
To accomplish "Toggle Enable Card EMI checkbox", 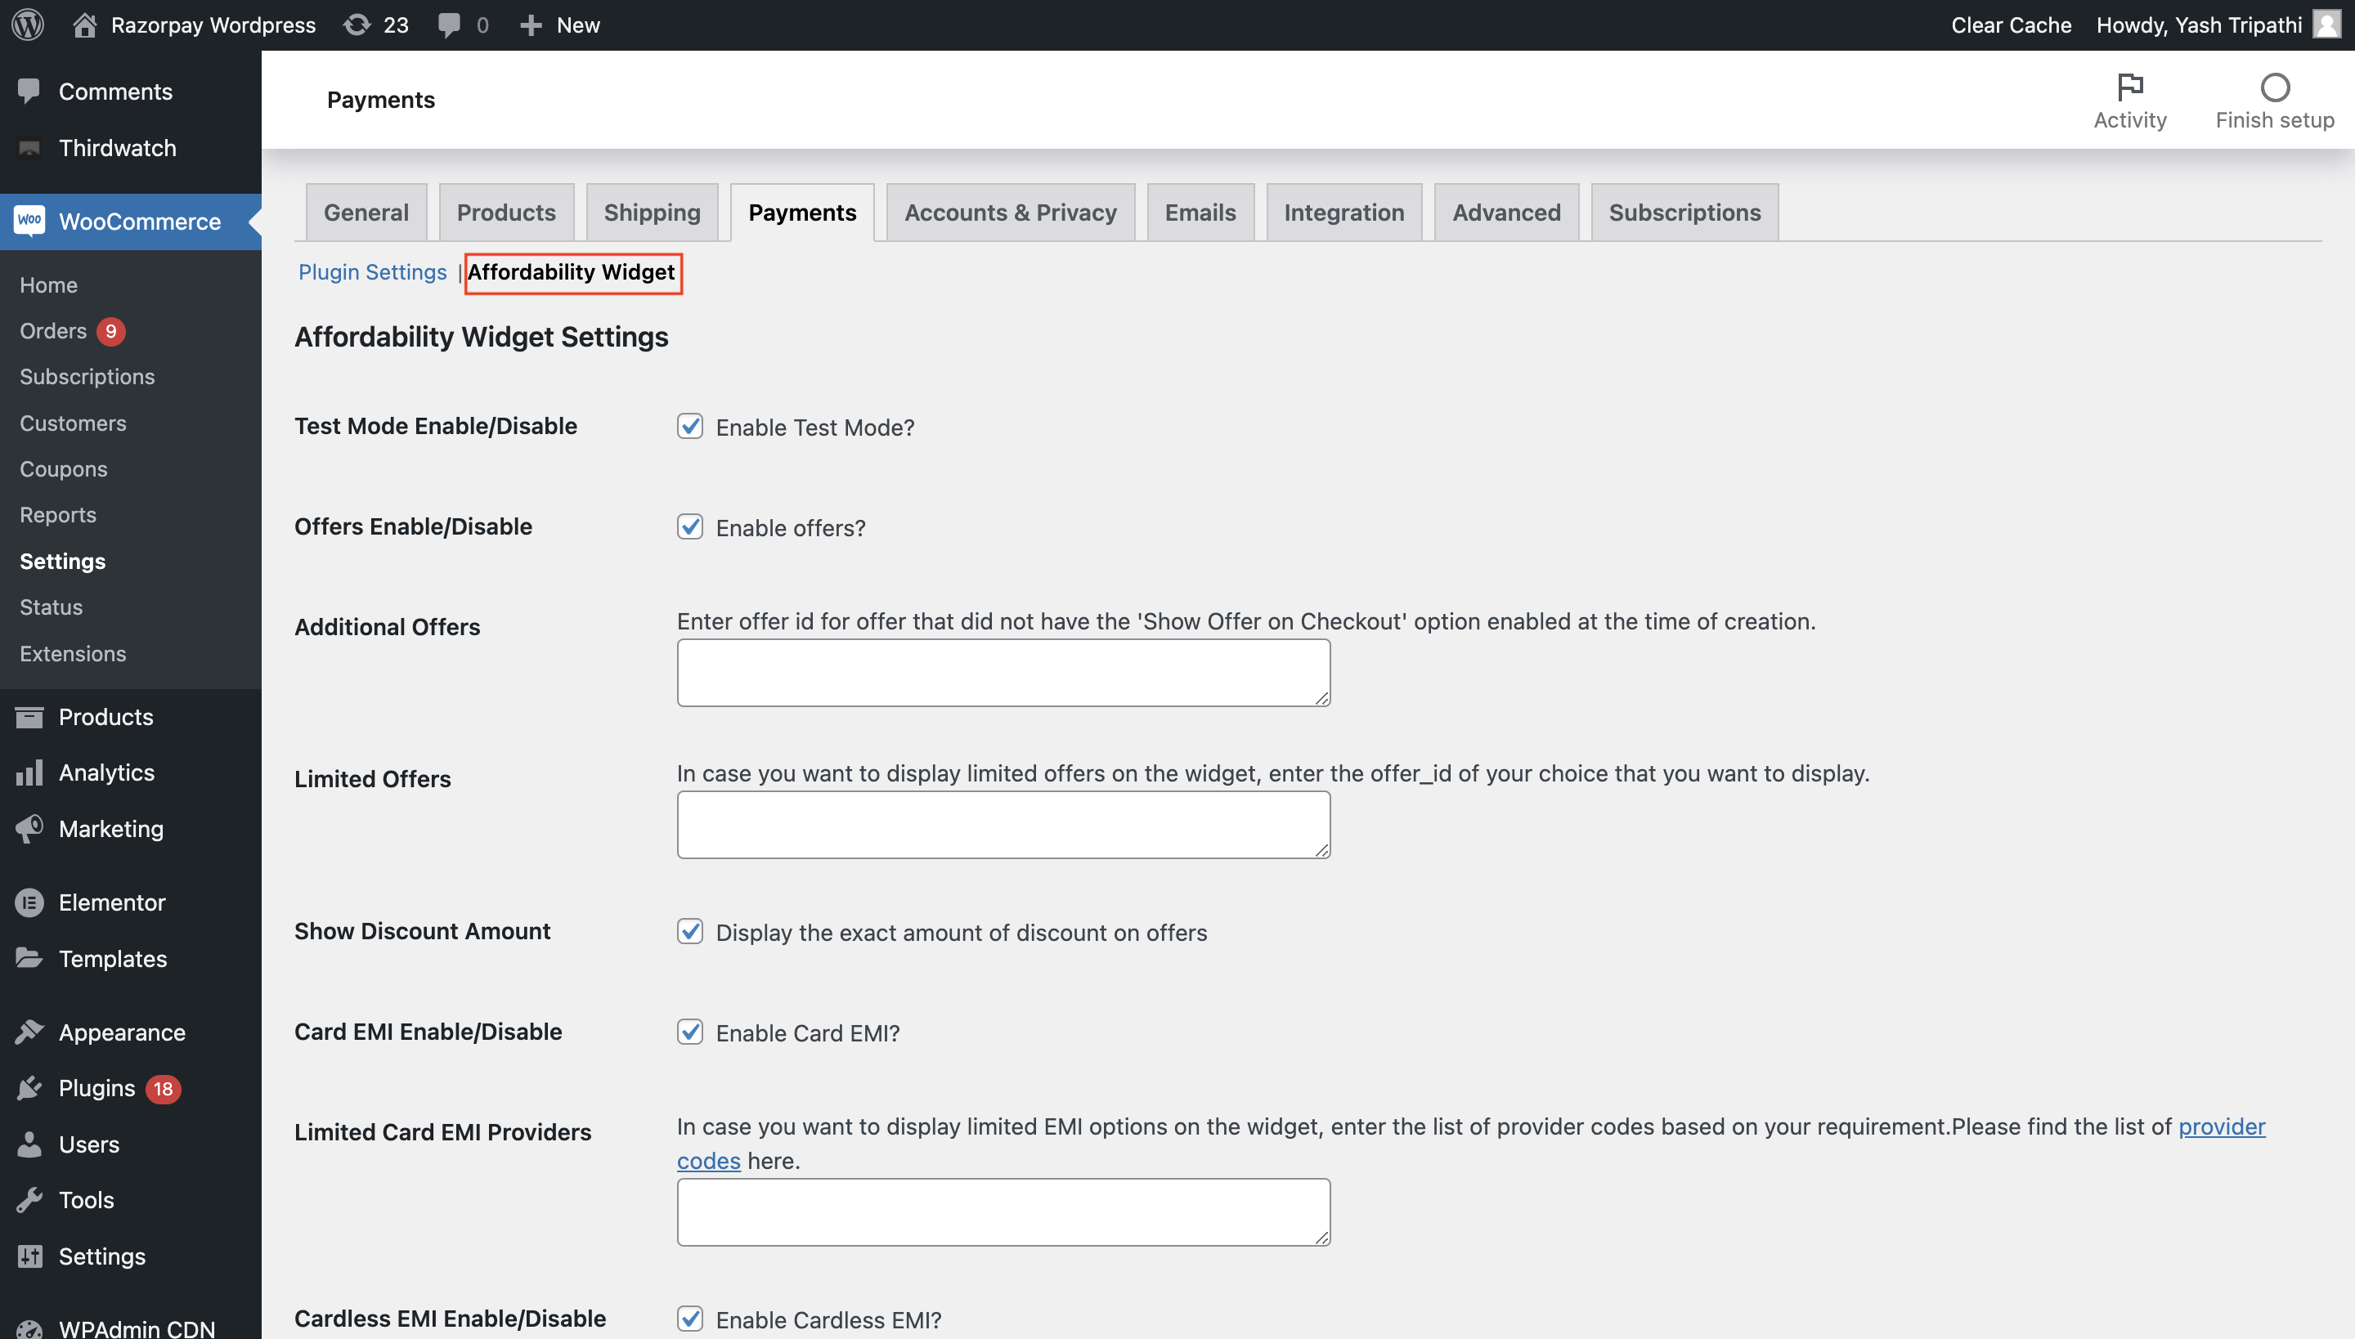I will pyautogui.click(x=691, y=1032).
